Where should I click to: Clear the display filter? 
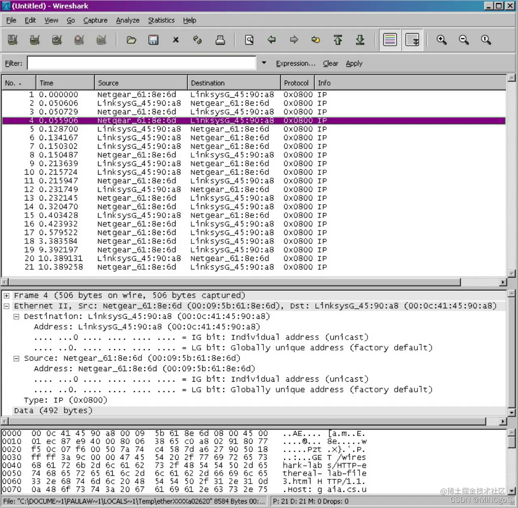coord(330,63)
